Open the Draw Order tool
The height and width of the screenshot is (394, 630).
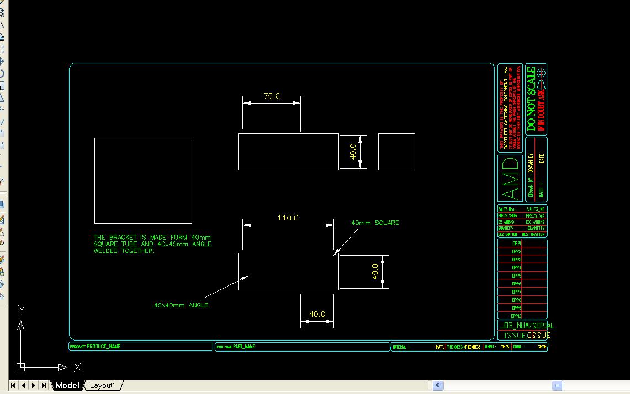[x=2, y=204]
